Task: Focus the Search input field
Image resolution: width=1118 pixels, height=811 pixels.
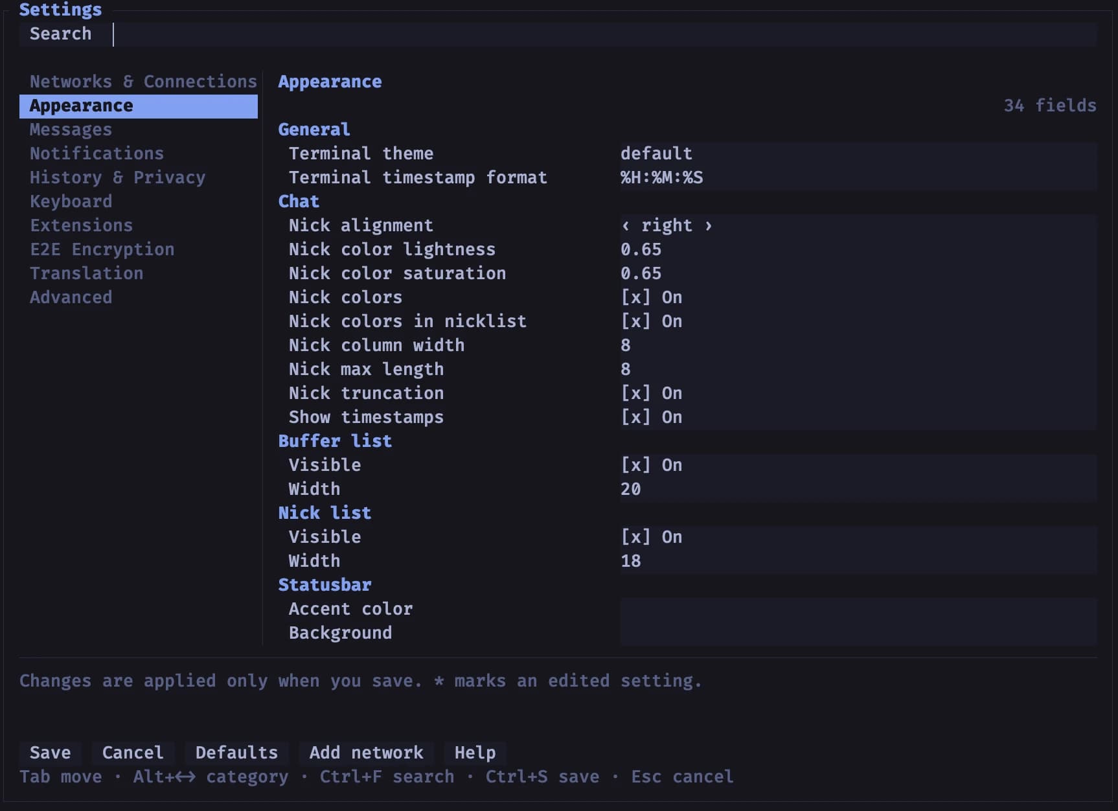Action: pyautogui.click(x=604, y=34)
